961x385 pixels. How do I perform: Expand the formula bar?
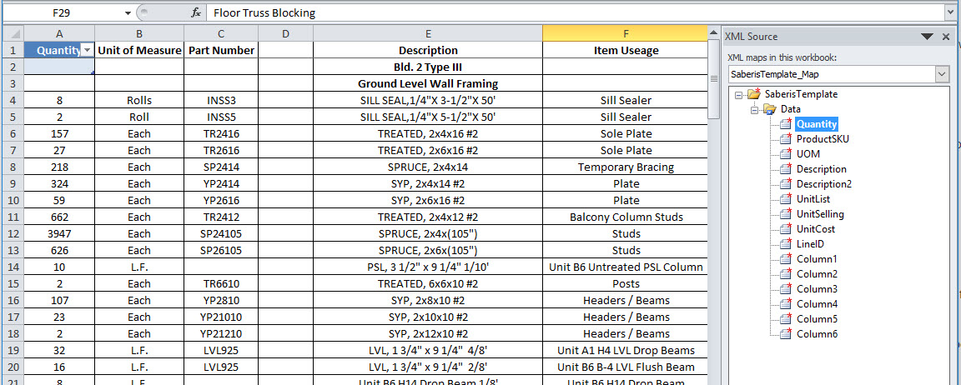click(951, 13)
